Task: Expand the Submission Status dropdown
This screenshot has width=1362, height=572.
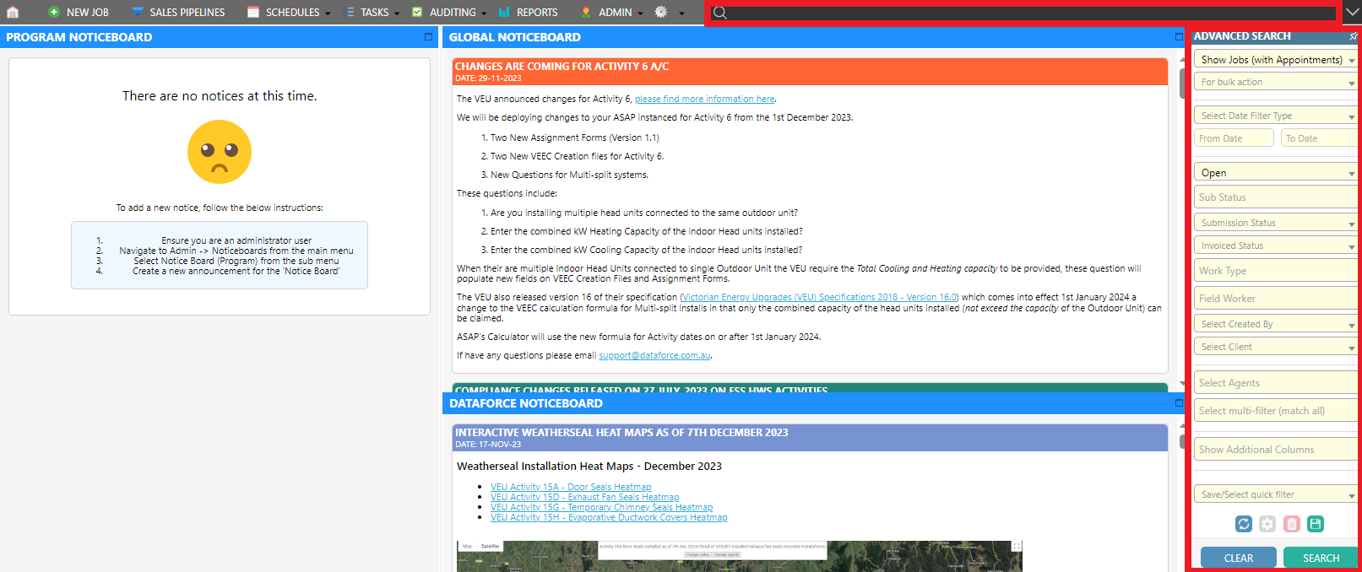Action: coord(1274,223)
